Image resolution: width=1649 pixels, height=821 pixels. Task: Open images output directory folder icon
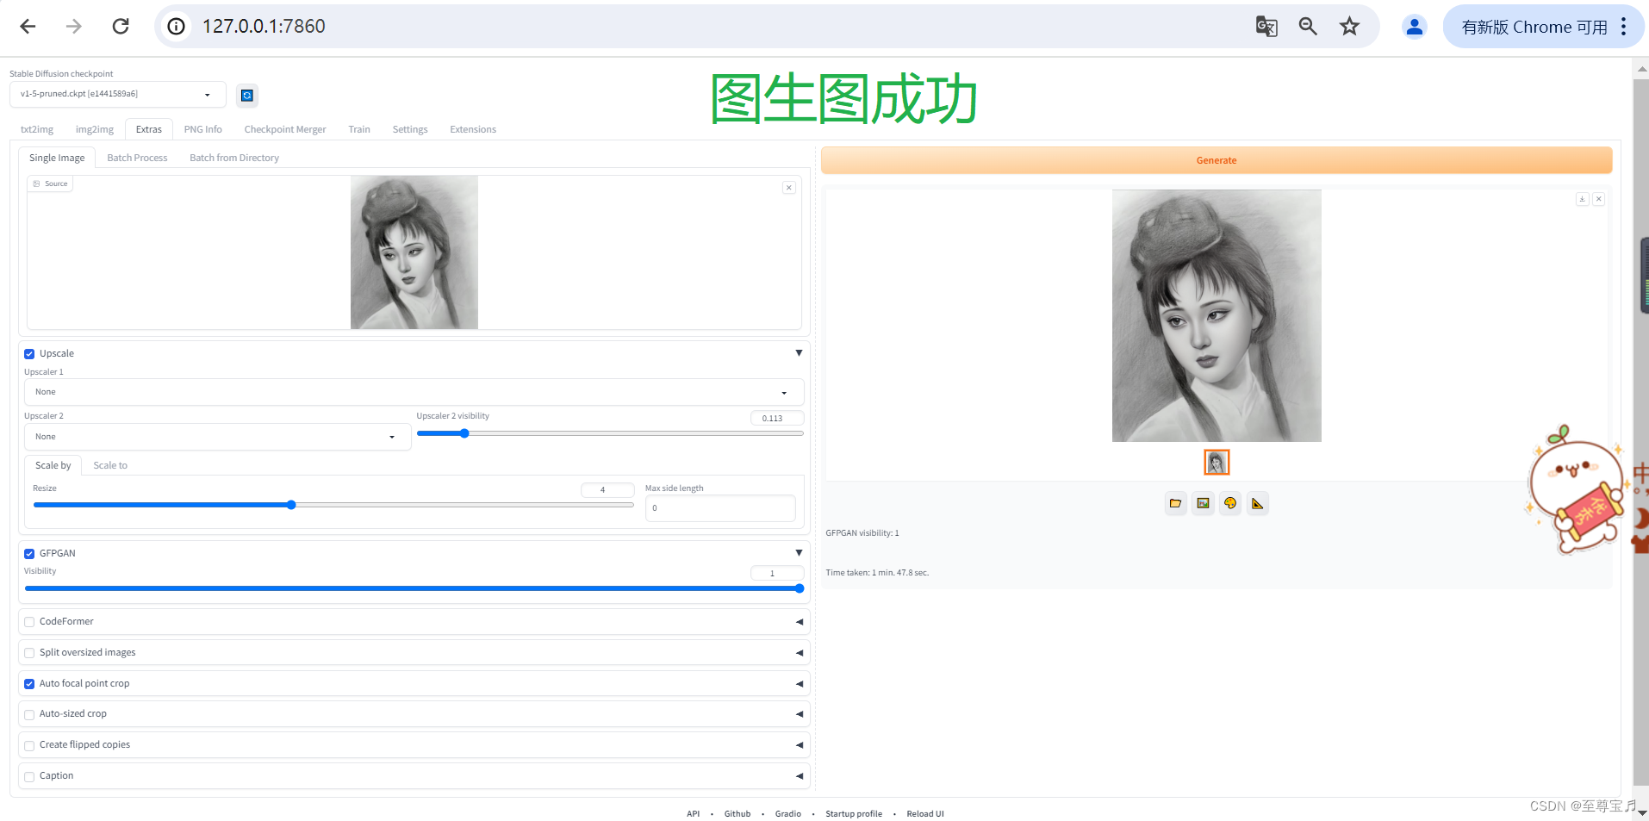click(x=1175, y=503)
